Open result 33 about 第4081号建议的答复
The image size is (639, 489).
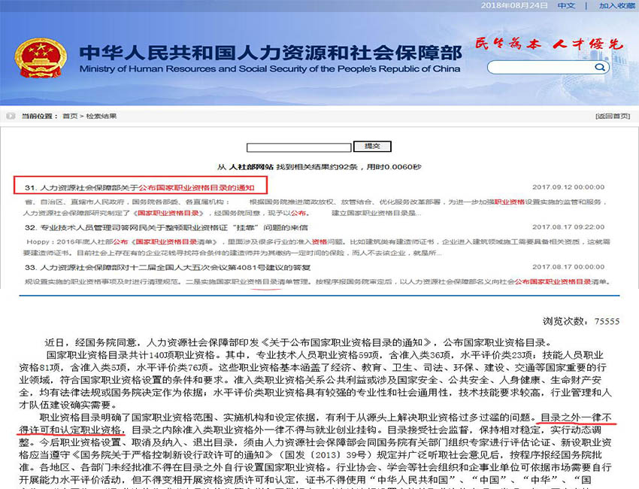[168, 268]
